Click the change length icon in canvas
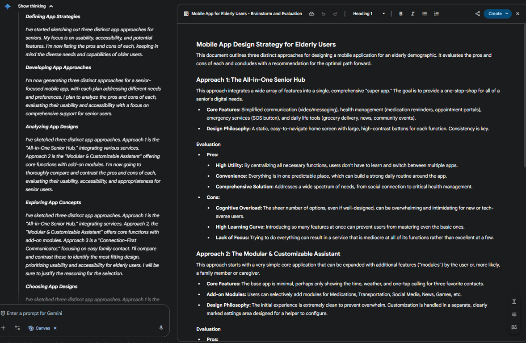Screen dimensions: 526x343 click(x=514, y=301)
